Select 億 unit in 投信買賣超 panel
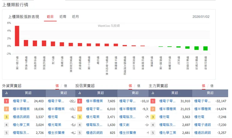This screenshot has width=232, height=138. [139, 86]
